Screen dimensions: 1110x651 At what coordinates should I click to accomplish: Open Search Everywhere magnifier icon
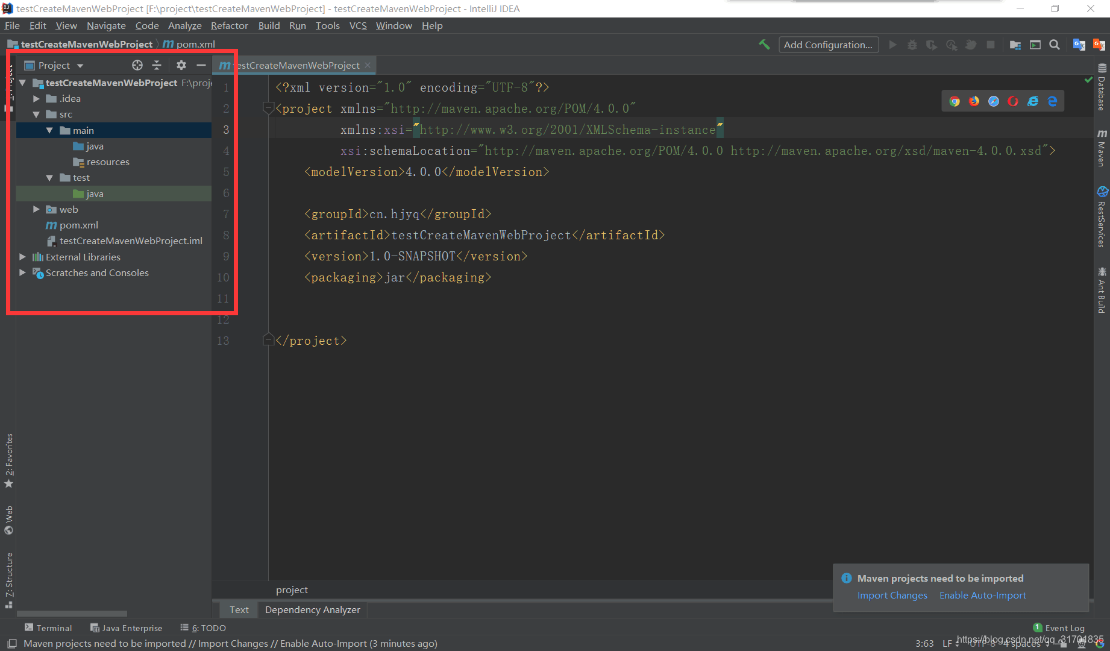1055,45
